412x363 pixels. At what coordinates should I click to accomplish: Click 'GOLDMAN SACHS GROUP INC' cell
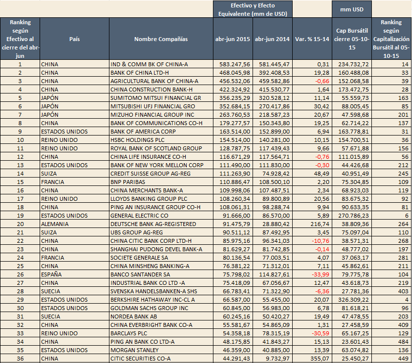tap(161, 308)
